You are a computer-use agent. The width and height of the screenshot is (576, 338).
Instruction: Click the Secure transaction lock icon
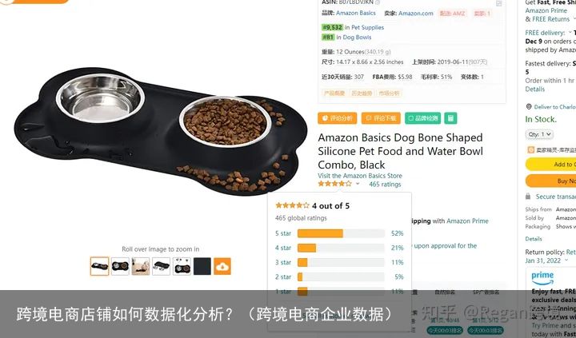tap(528, 197)
